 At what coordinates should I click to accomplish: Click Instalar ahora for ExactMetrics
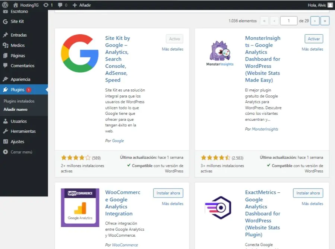click(x=308, y=193)
